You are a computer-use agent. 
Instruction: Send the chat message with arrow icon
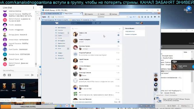coord(32,75)
